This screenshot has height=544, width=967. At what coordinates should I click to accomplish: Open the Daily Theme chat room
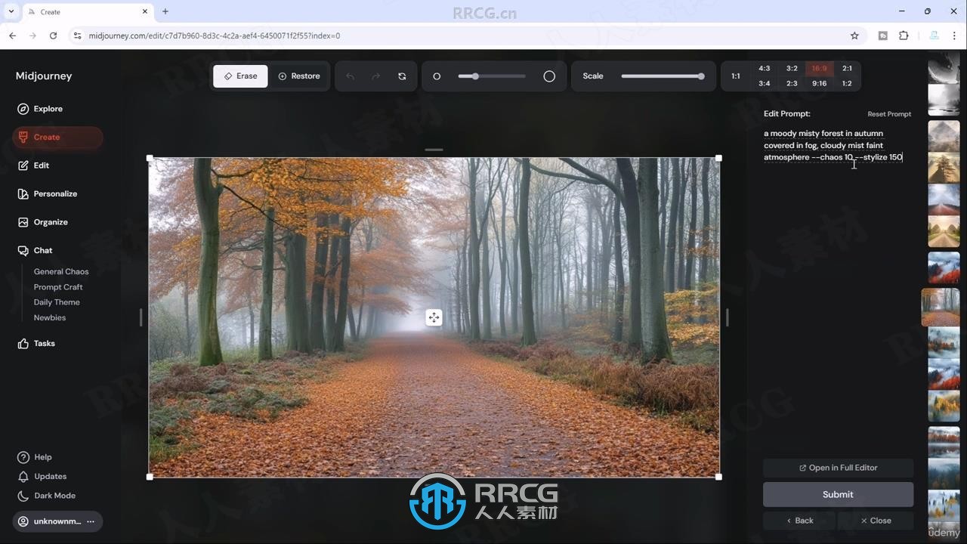click(x=57, y=302)
